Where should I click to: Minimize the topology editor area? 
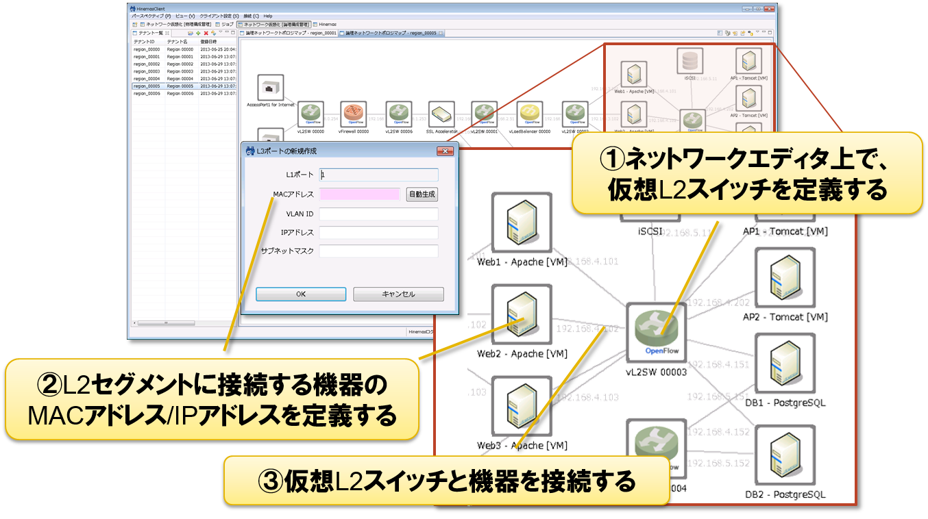click(x=764, y=31)
